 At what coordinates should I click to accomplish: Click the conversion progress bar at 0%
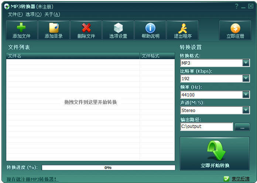tap(108, 167)
